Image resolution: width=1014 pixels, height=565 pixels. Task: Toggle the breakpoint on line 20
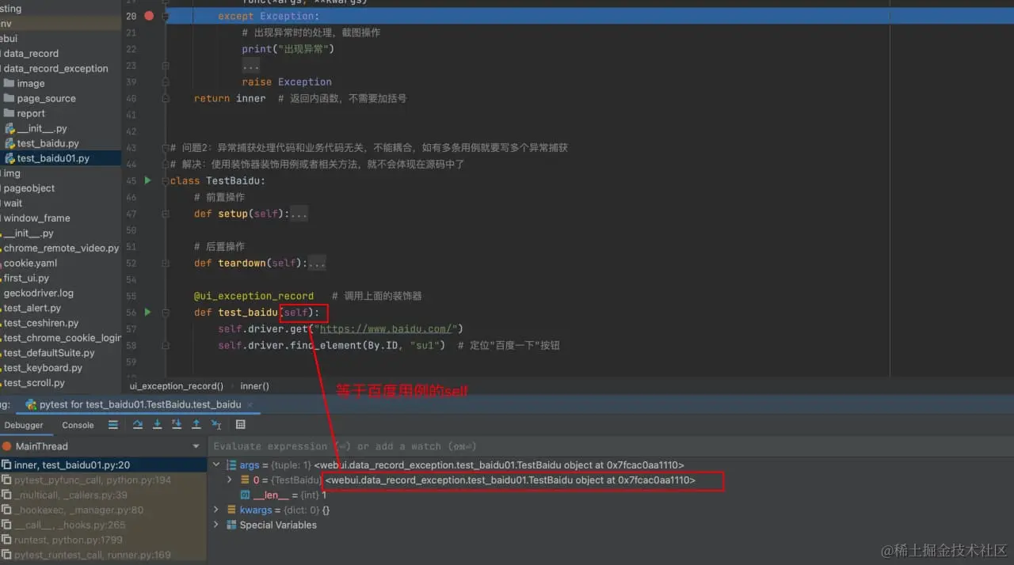point(149,16)
